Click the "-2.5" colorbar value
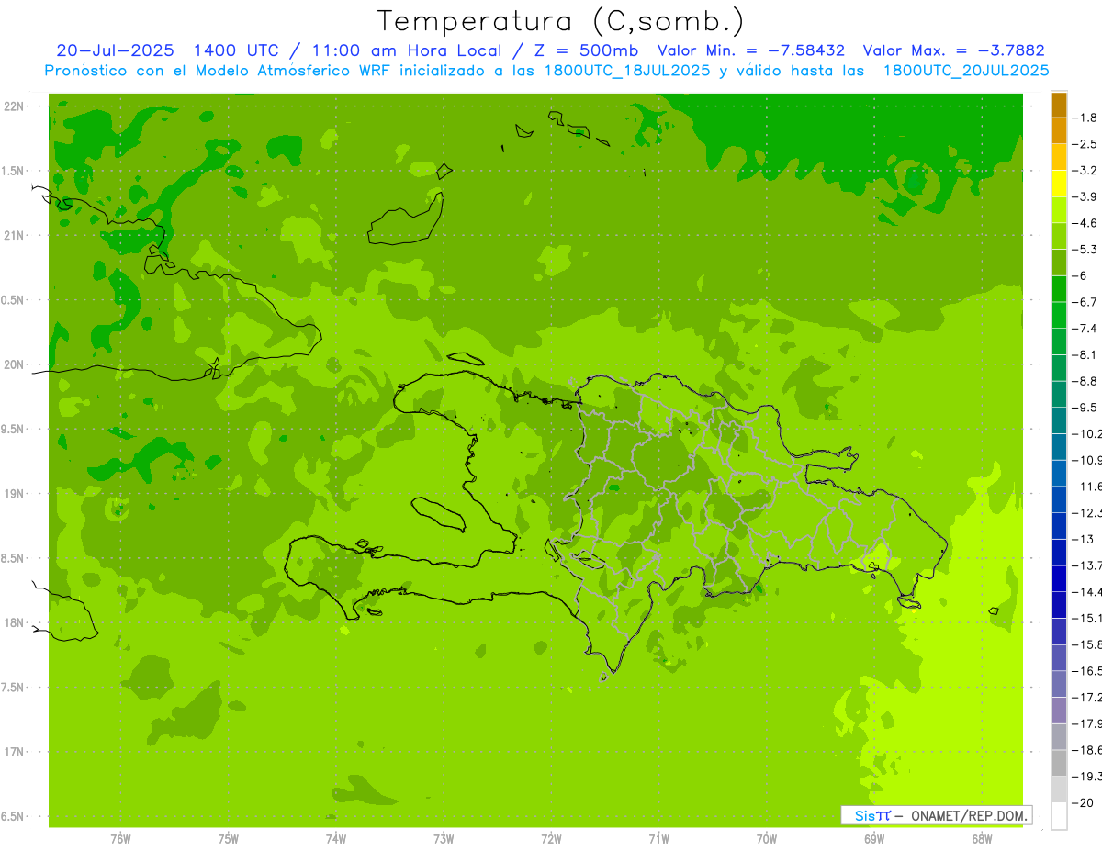Viewport: 1102px width, 851px height. click(1085, 144)
